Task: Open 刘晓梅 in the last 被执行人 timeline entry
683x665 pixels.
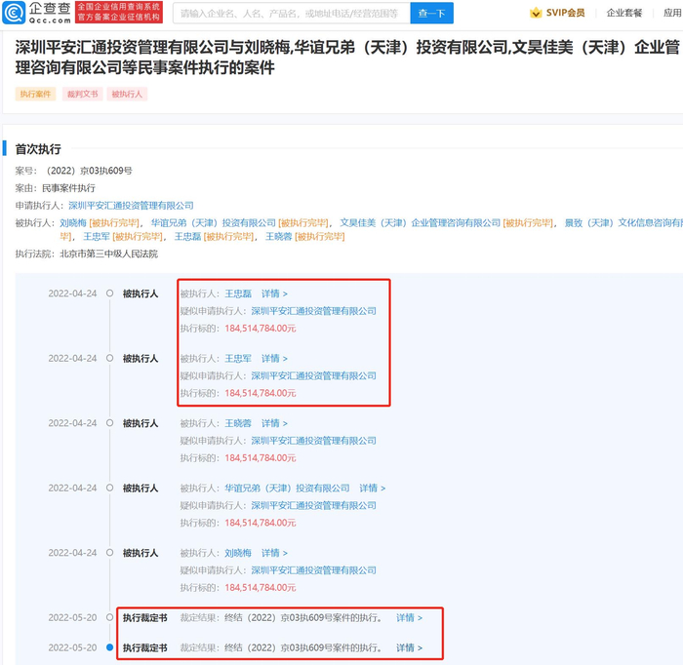Action: [x=238, y=553]
